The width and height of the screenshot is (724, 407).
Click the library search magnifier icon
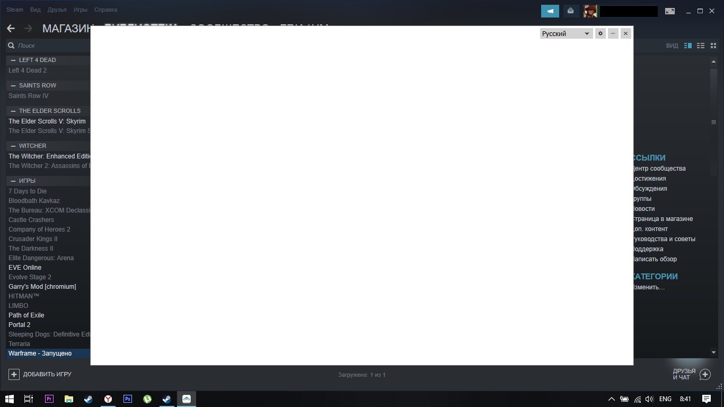(11, 46)
